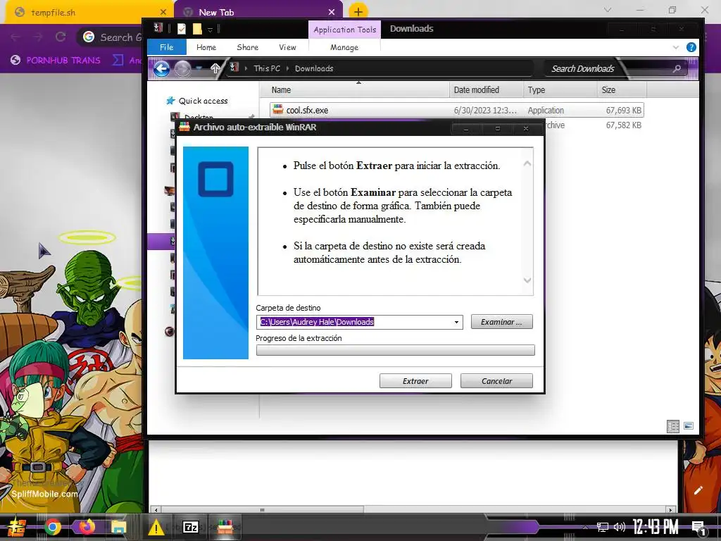Click the 67,582 KB size cell
721x541 pixels.
[624, 125]
